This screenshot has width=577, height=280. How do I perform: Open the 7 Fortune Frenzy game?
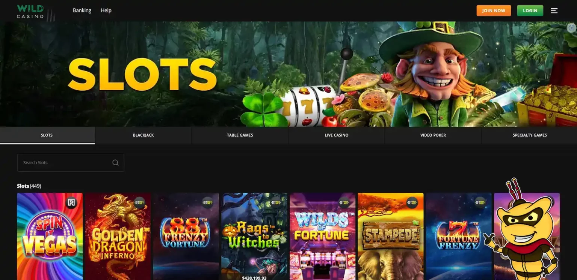[x=459, y=237]
